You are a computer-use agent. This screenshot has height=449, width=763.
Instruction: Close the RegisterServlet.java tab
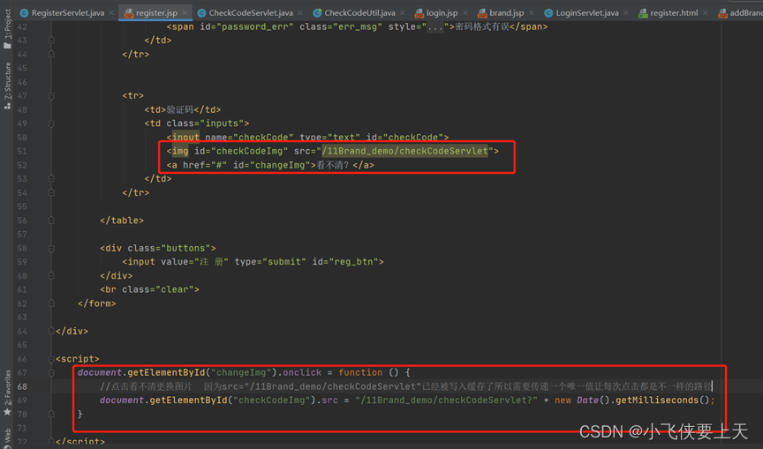111,12
